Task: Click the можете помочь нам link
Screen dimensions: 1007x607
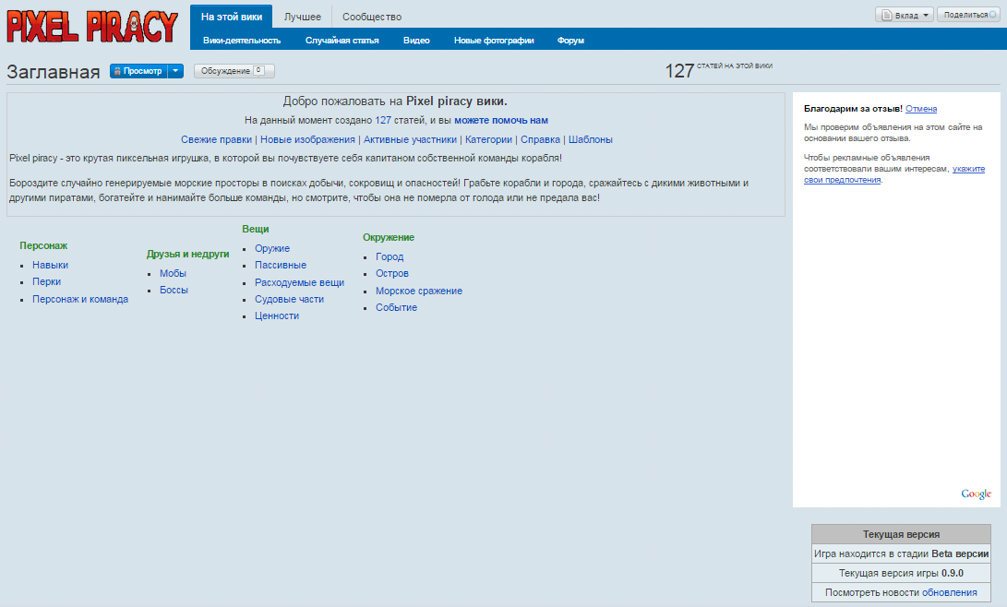Action: 501,120
